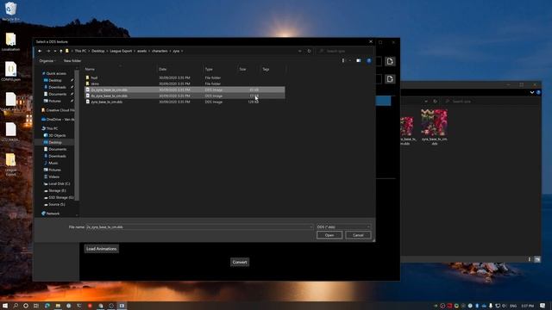Click the Convert button
The image size is (552, 310).
(240, 262)
